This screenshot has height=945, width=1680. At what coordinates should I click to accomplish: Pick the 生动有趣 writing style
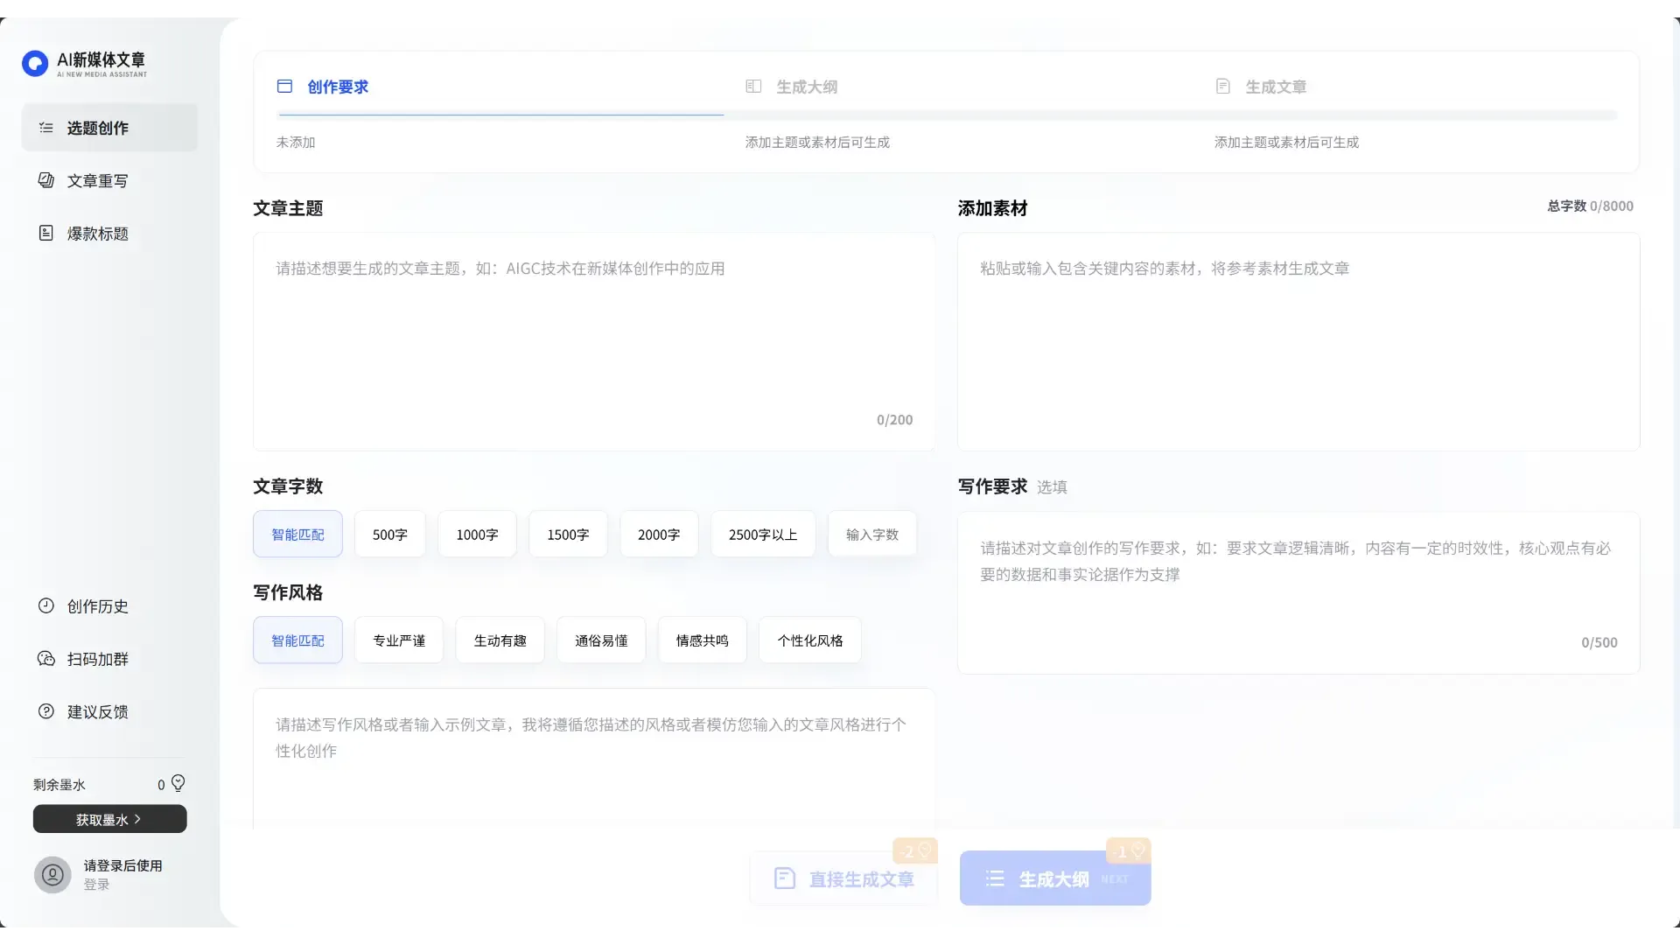coord(500,640)
